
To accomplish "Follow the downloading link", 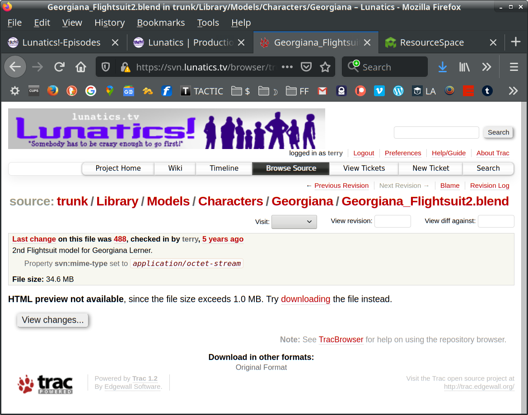I will [x=305, y=299].
